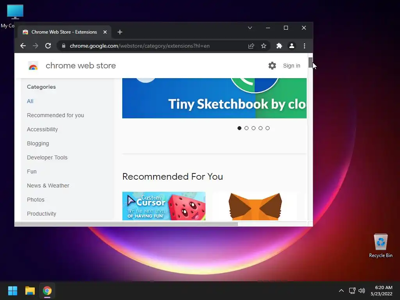Open a new tab with the plus button

(x=120, y=32)
